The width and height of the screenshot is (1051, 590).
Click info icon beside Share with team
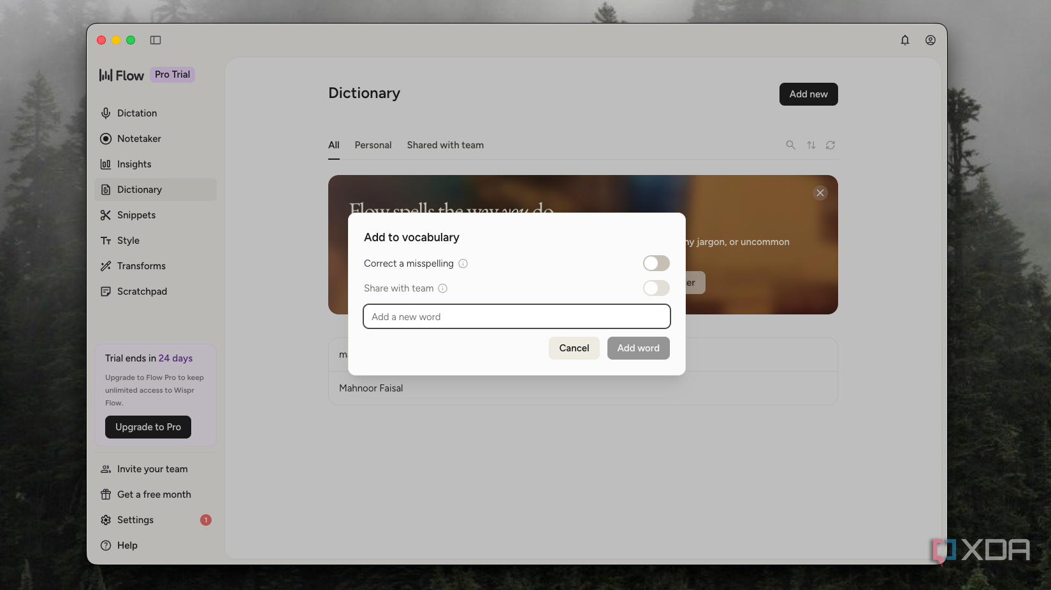[x=443, y=288]
